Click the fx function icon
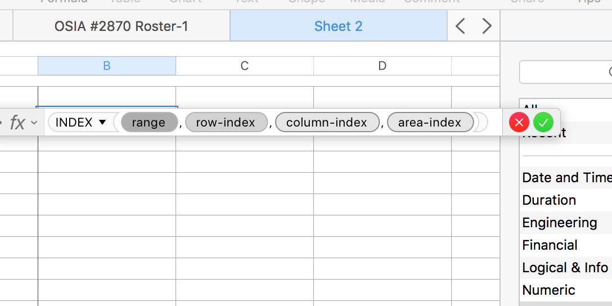This screenshot has width=612, height=306. pyautogui.click(x=17, y=123)
